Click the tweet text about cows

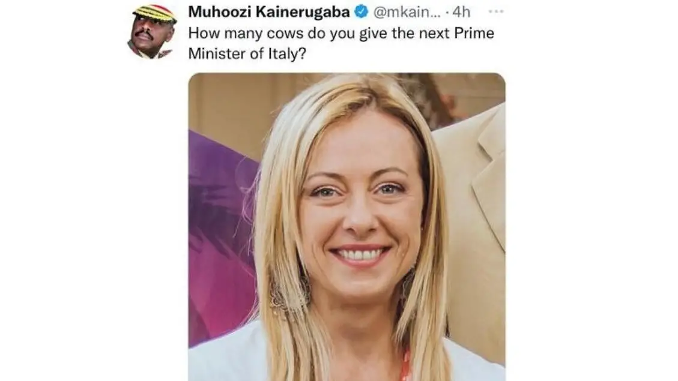(341, 43)
